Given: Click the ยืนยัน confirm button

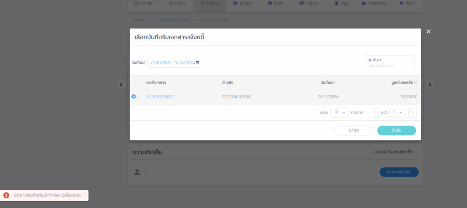Looking at the screenshot, I should coord(396,131).
